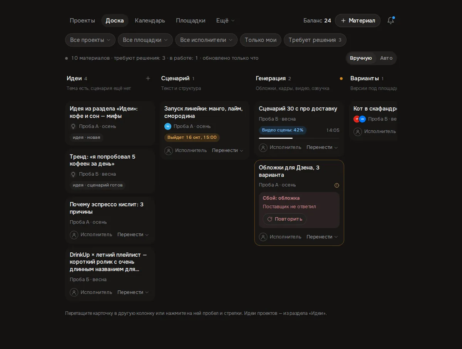Click orange status dot in Генерация column header

click(341, 79)
